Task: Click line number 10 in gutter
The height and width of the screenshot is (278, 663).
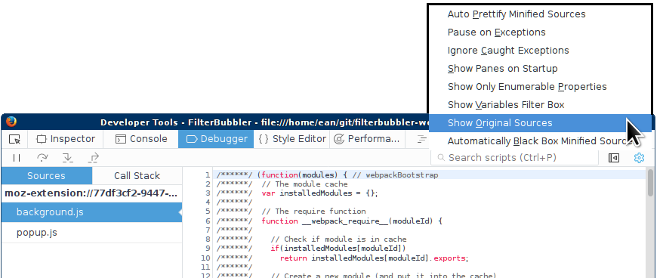Action: click(x=205, y=258)
